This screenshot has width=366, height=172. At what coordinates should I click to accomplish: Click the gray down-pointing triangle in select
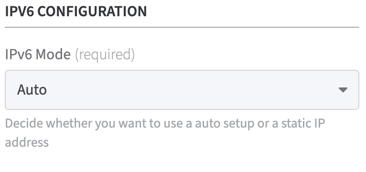[x=343, y=90]
